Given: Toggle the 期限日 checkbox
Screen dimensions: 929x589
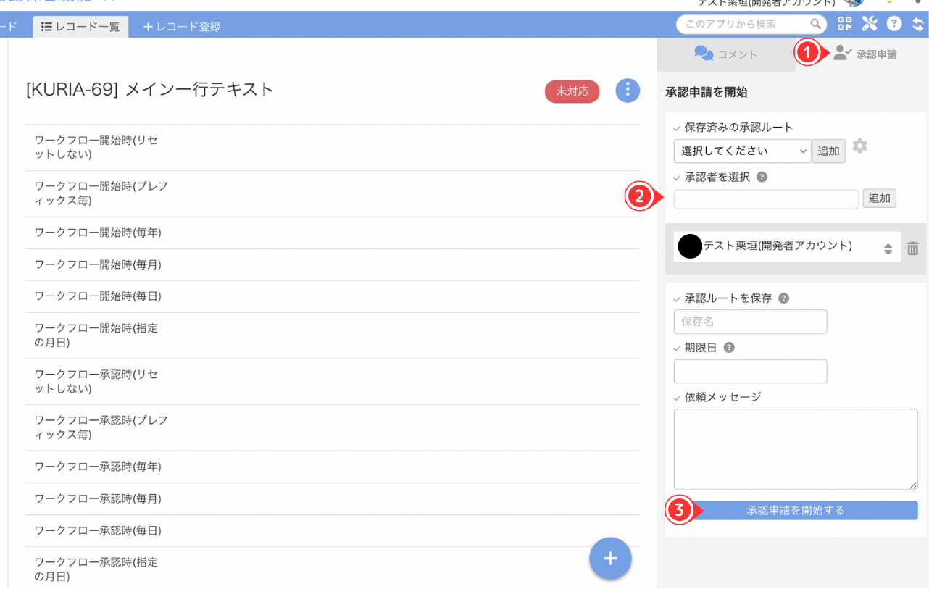Looking at the screenshot, I should 675,347.
